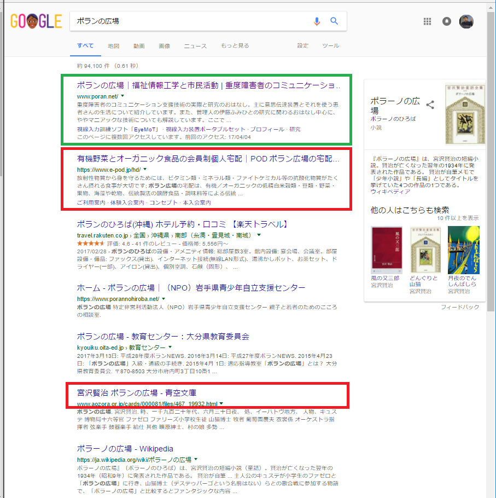Image resolution: width=496 pixels, height=498 pixels.
Task: Click the www.poran.net green URL
Action: 97,96
